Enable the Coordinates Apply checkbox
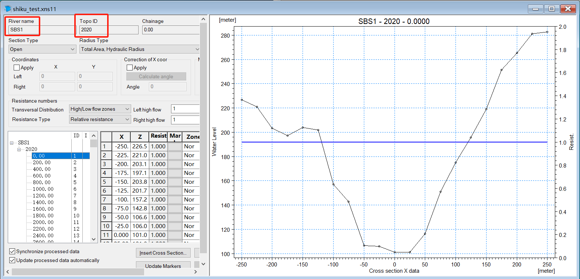Viewport: 580px width, 279px height. (x=17, y=68)
